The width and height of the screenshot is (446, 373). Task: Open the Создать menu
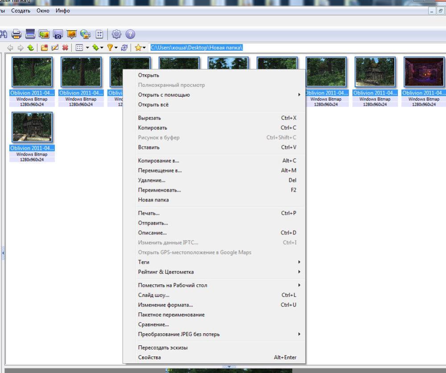tap(21, 11)
